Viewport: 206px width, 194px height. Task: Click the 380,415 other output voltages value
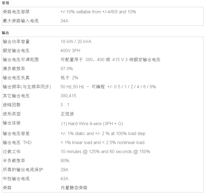coord(68,96)
